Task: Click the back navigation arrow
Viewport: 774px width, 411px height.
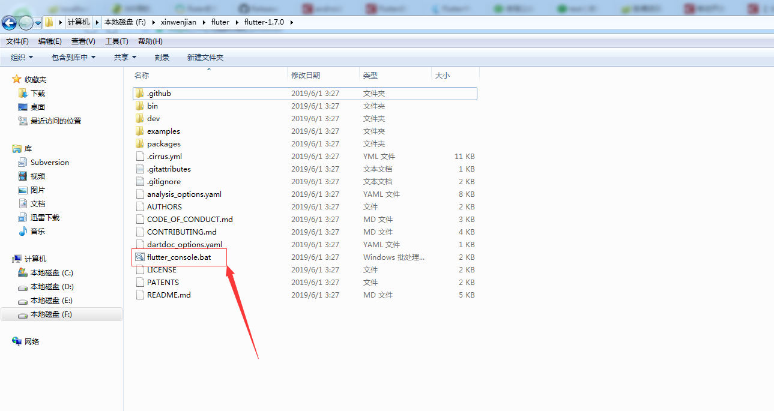Action: (8, 22)
